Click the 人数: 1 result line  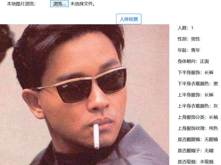[x=185, y=28]
